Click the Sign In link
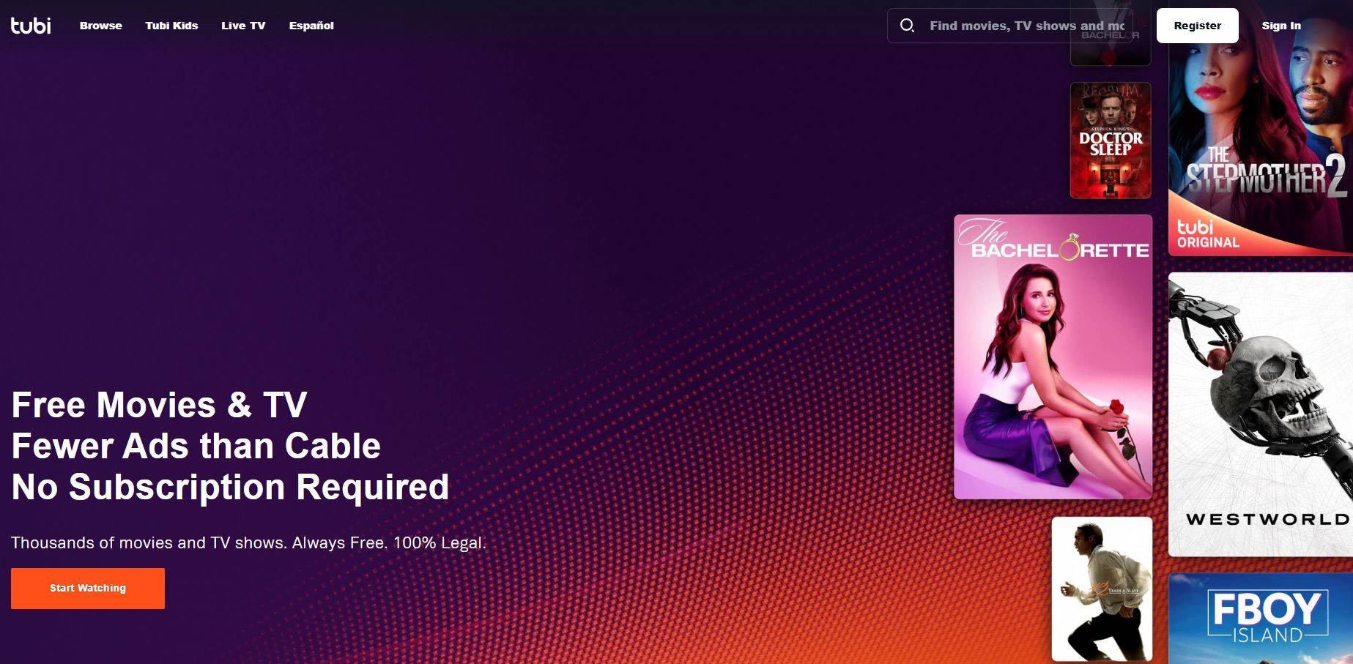 1281,26
